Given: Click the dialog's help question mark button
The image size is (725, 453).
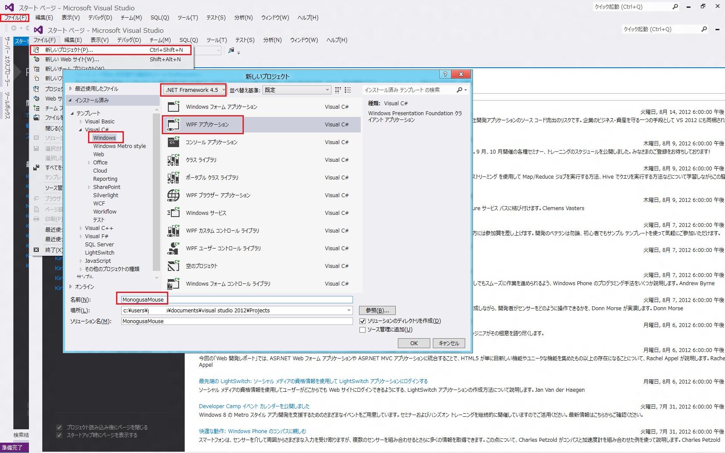Looking at the screenshot, I should click(445, 74).
